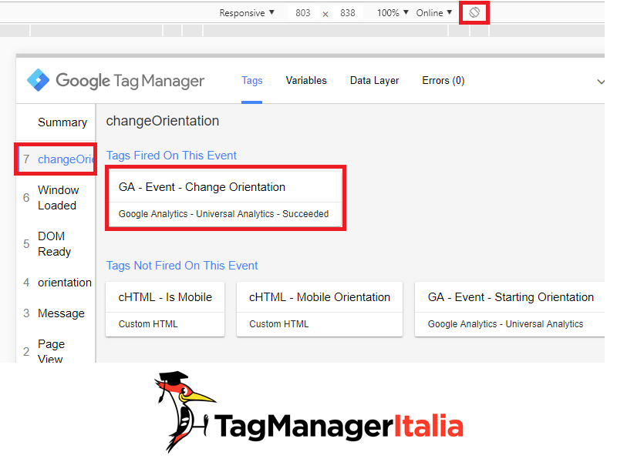
Task: Open GA - Event - Change Orientation tag card
Action: pos(225,199)
